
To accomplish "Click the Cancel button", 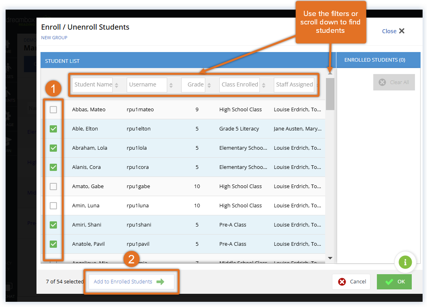I will point(351,282).
